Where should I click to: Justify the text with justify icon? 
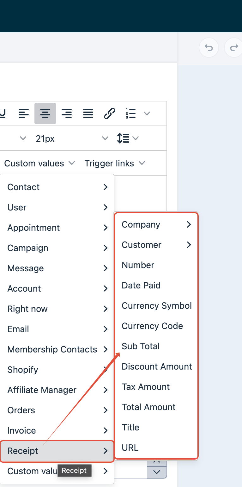pyautogui.click(x=88, y=113)
